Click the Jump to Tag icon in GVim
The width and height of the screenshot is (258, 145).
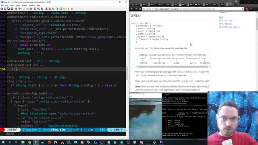pyautogui.click(x=64, y=8)
